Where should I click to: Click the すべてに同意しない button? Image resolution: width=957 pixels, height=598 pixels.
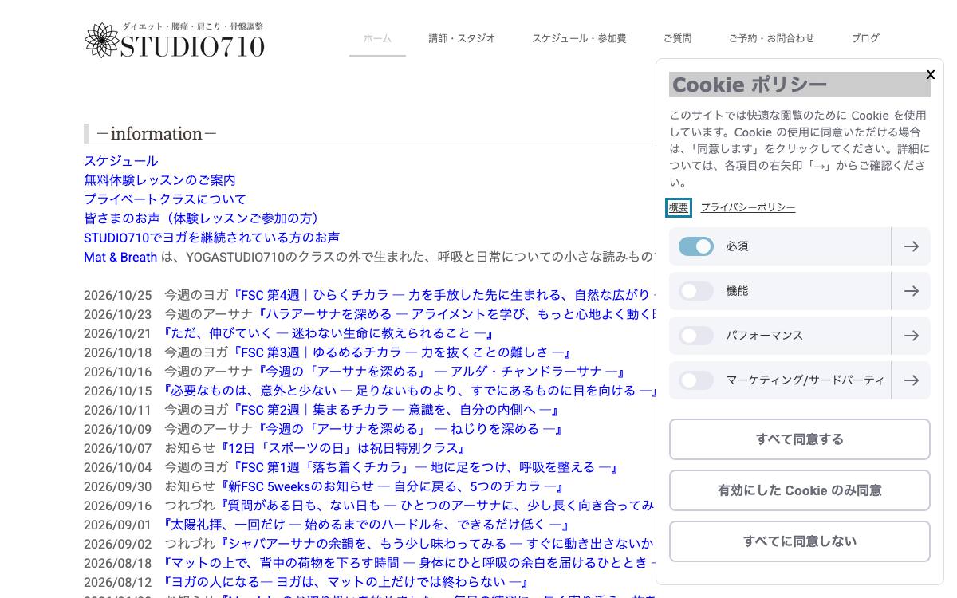(800, 541)
